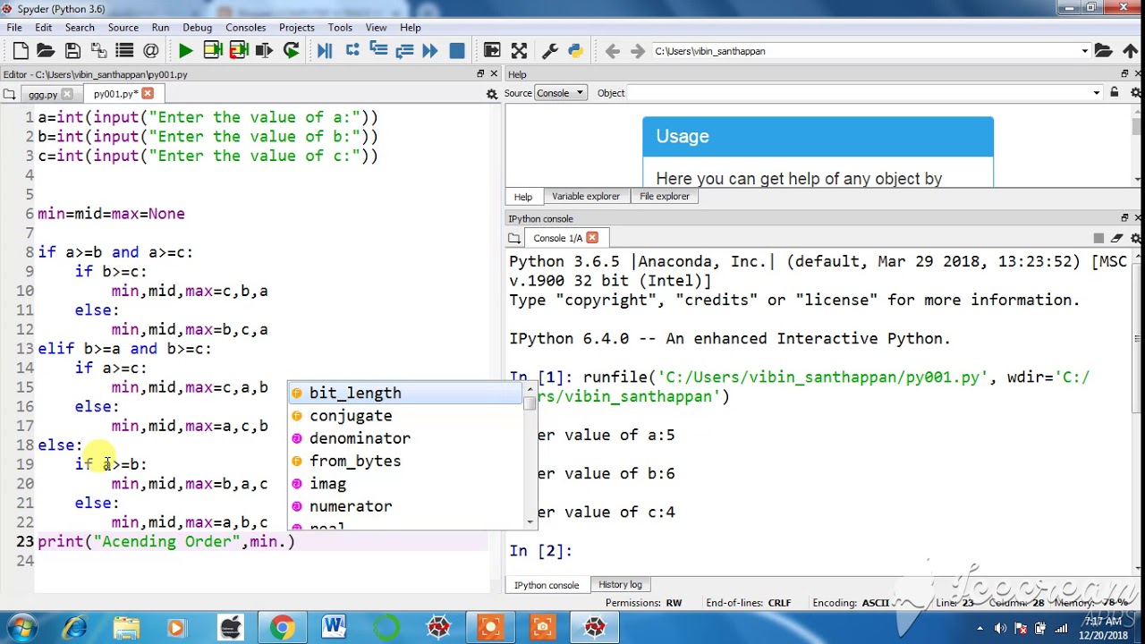Run the current line in the debugger
The width and height of the screenshot is (1145, 644).
[x=352, y=51]
